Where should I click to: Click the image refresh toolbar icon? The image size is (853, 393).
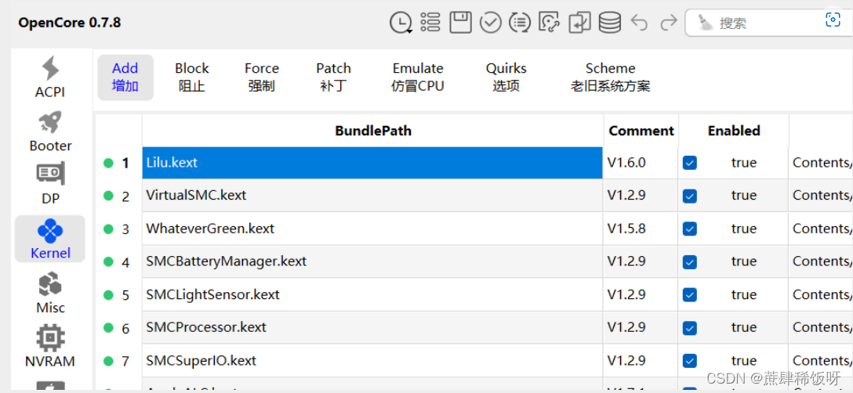point(550,23)
